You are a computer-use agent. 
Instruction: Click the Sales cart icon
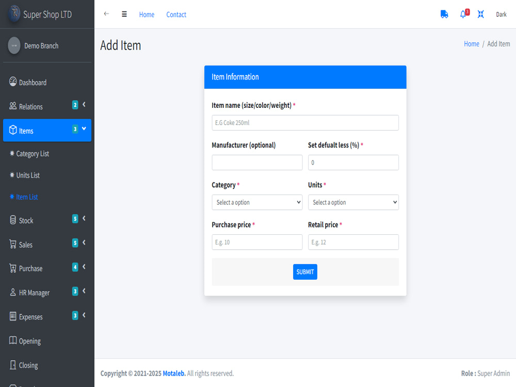click(x=13, y=244)
